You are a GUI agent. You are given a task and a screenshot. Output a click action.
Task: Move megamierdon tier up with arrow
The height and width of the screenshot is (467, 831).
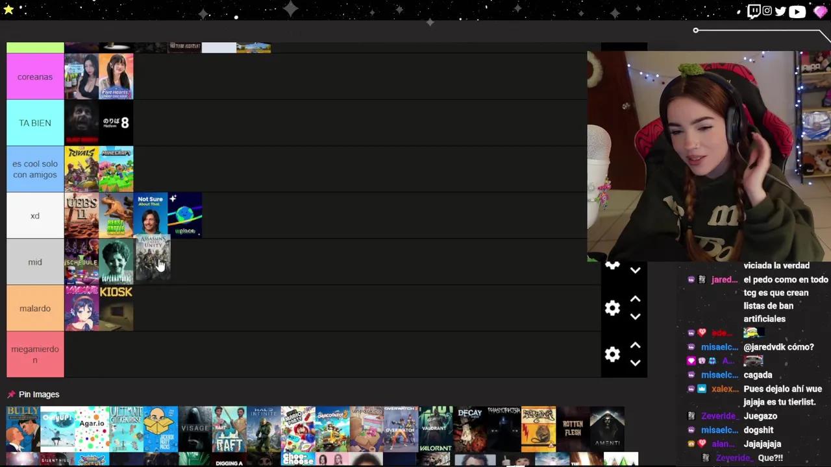(x=635, y=345)
